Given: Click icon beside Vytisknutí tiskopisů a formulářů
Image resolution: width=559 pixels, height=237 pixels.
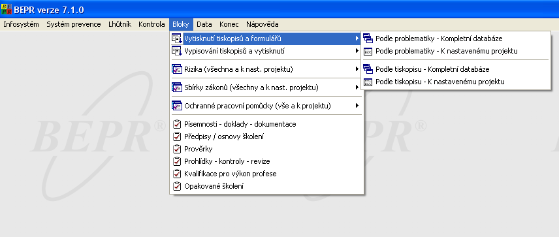Looking at the screenshot, I should 177,39.
